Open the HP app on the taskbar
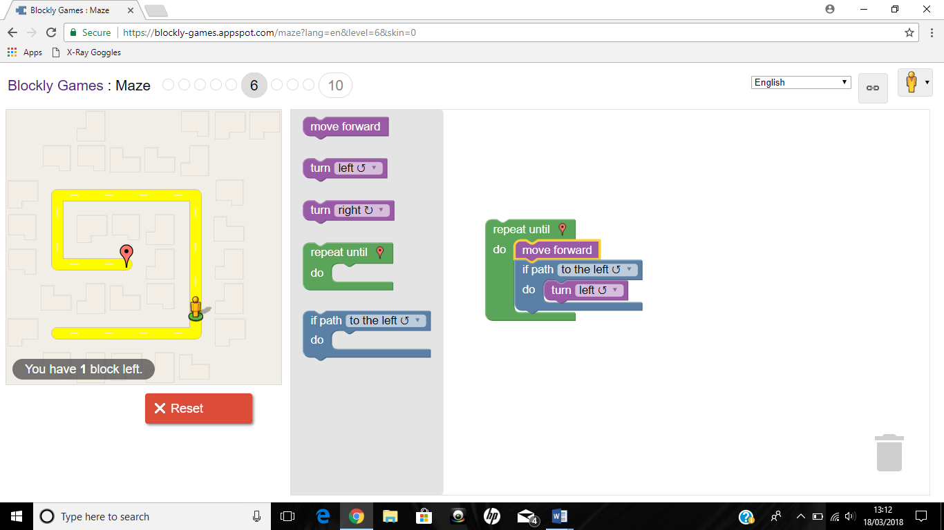 pos(492,516)
